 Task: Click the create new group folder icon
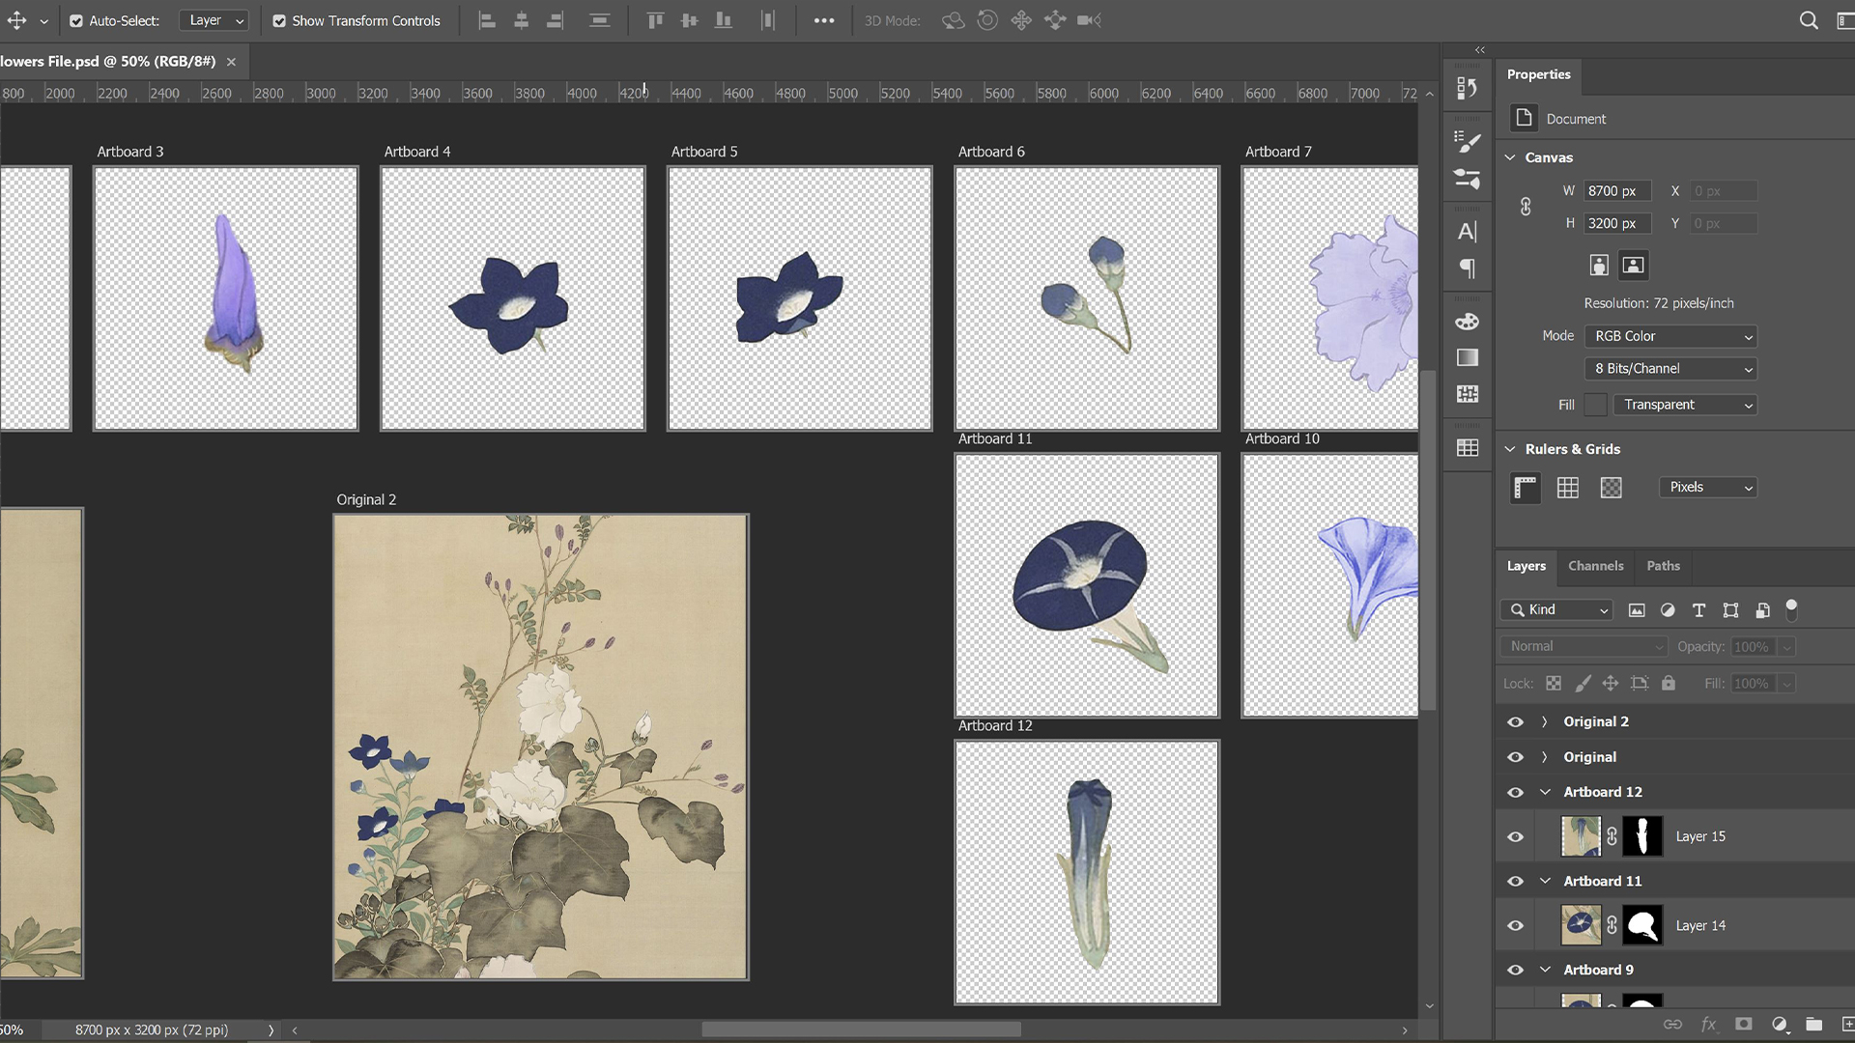[x=1813, y=1025]
